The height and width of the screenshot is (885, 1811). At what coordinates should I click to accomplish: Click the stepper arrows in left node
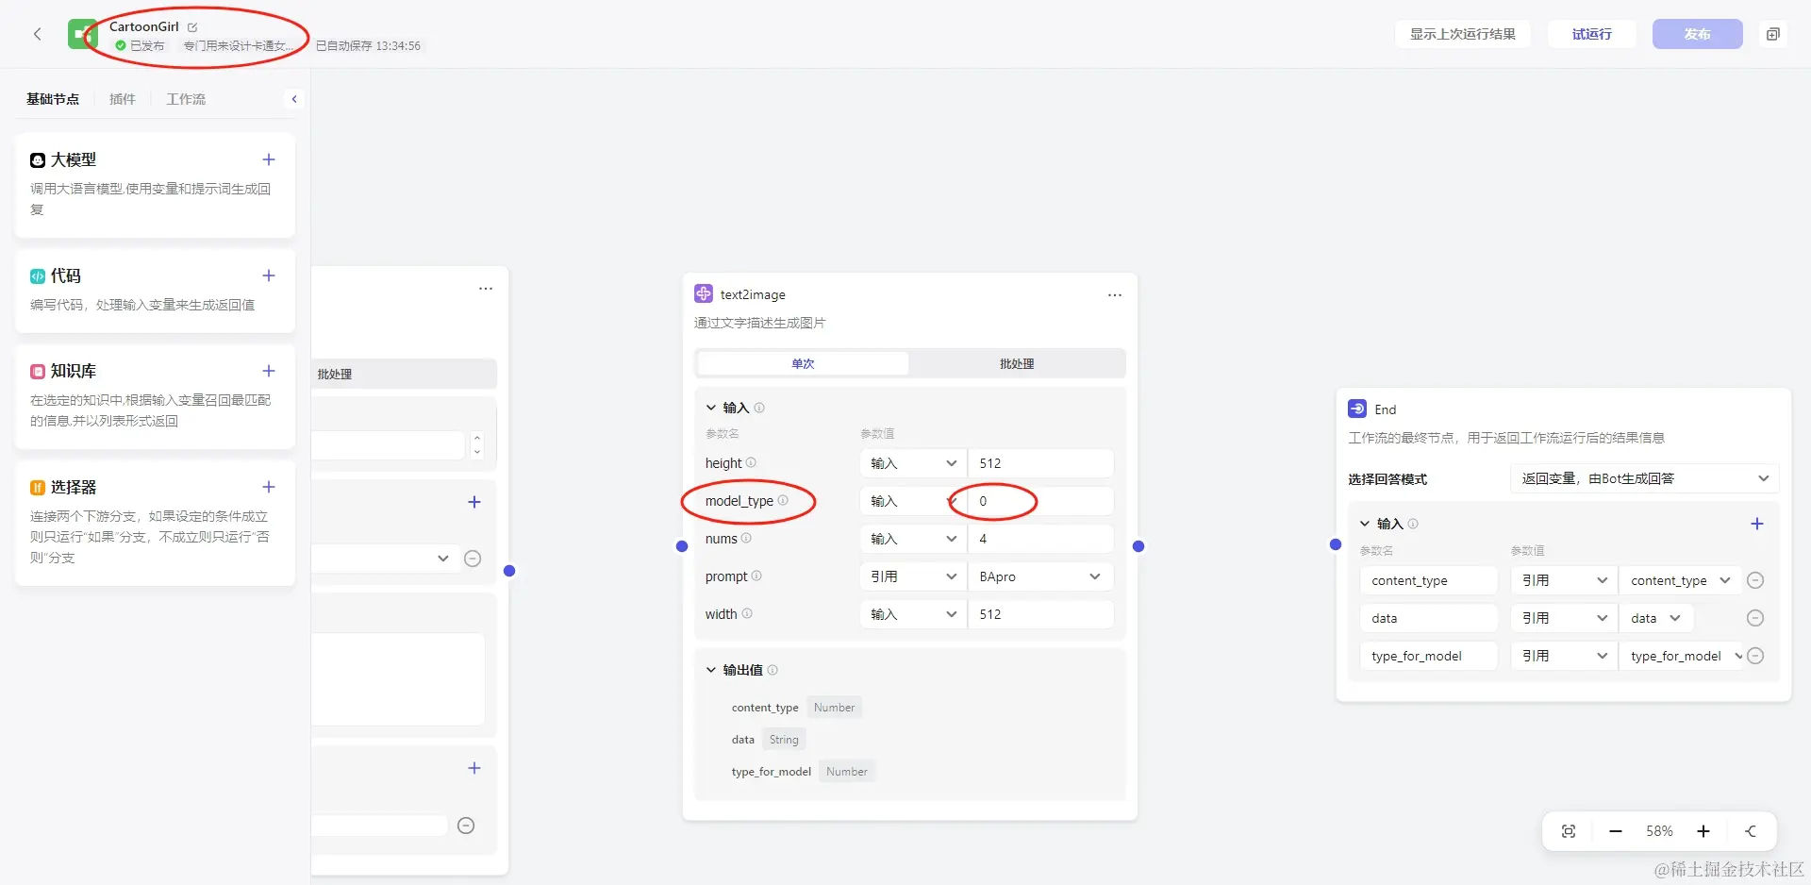click(x=477, y=444)
